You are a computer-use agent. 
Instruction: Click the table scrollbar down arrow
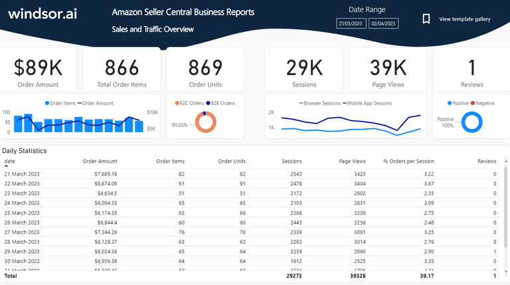point(506,271)
